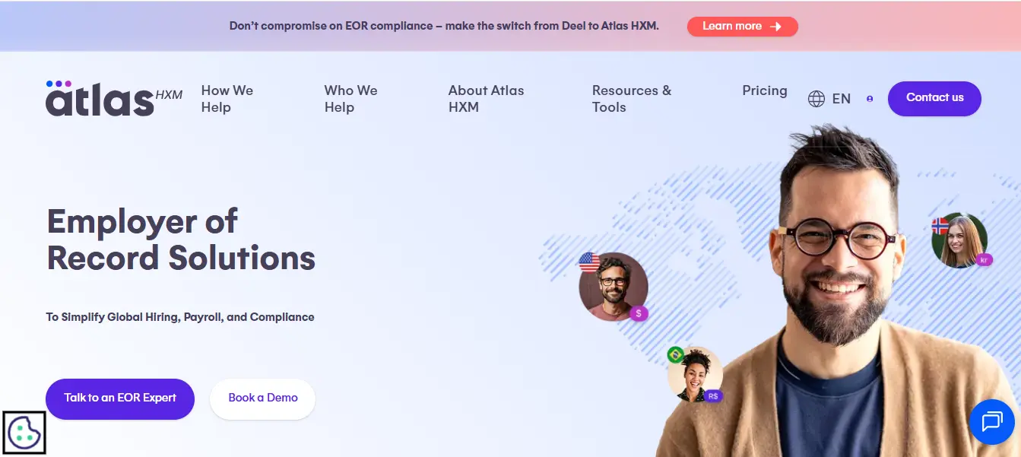Image resolution: width=1021 pixels, height=457 pixels.
Task: Click the Norway flag employee avatar
Action: (x=959, y=240)
